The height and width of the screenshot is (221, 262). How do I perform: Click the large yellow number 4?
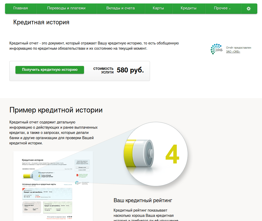tap(172, 156)
